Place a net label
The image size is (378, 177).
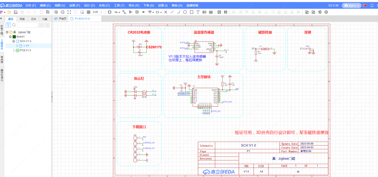pos(137,12)
